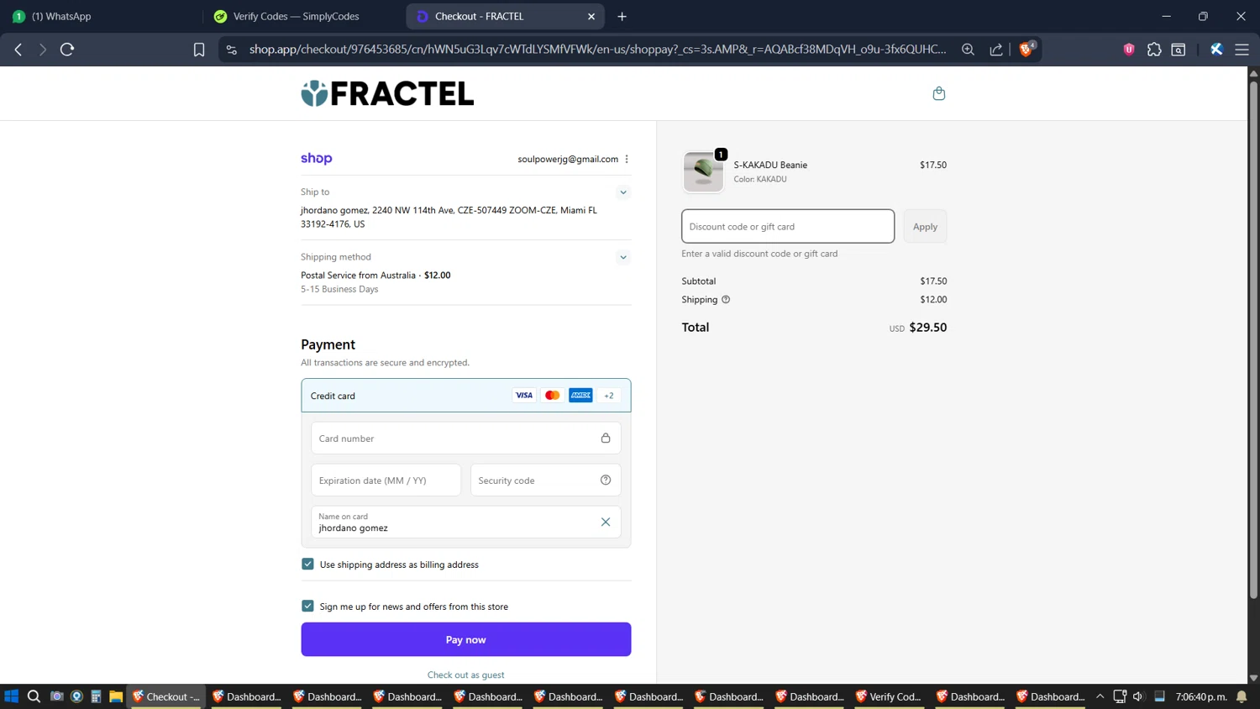Show the +2 additional card types
1260x709 pixels.
click(609, 395)
